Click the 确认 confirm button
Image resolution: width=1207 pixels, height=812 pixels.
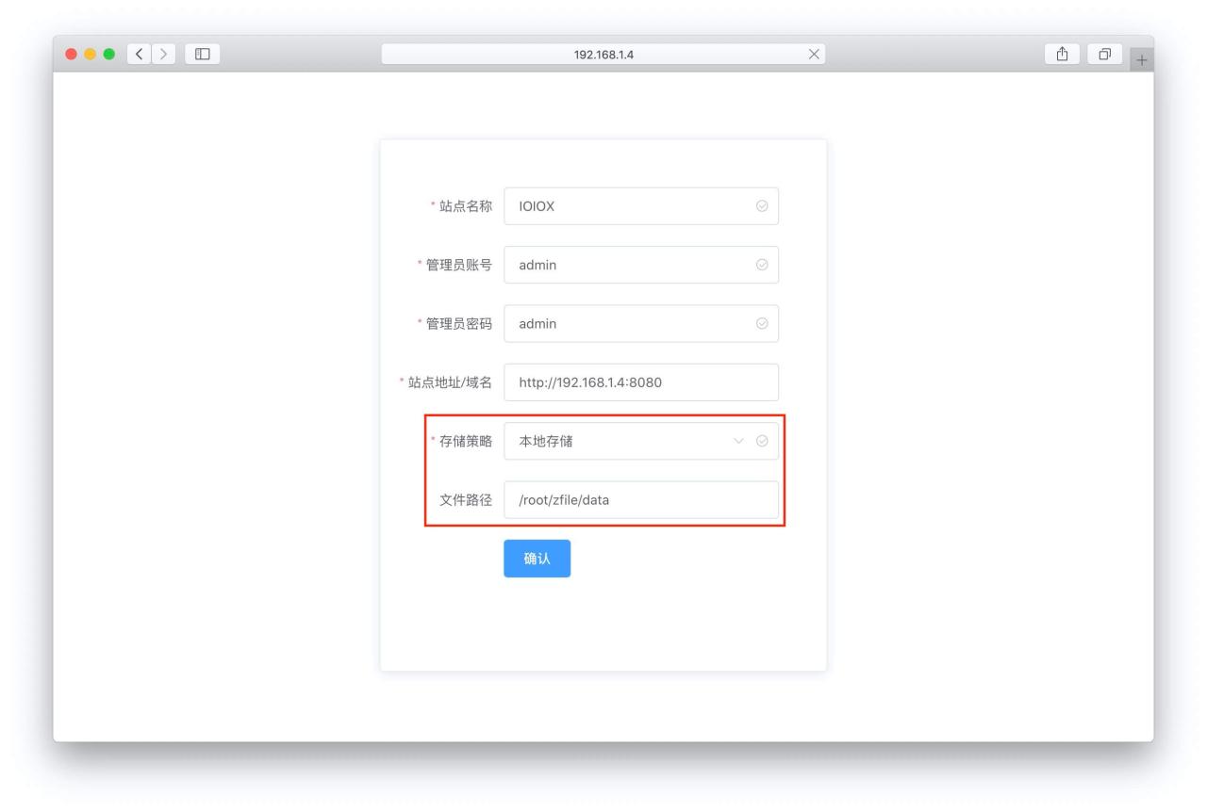pos(537,558)
